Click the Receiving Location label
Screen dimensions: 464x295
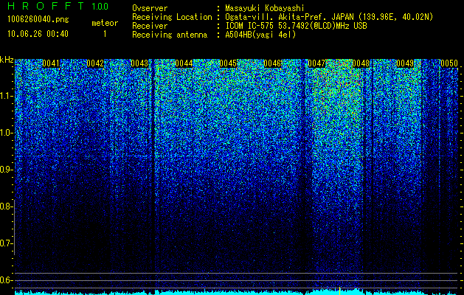[x=172, y=17]
